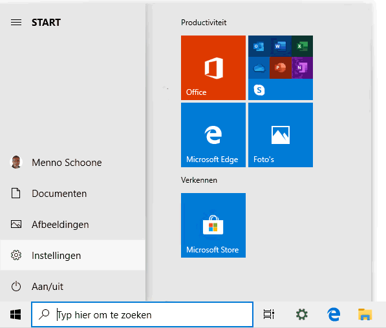Image resolution: width=386 pixels, height=328 pixels.
Task: Open Instellingen from the Start menu
Action: (x=72, y=256)
